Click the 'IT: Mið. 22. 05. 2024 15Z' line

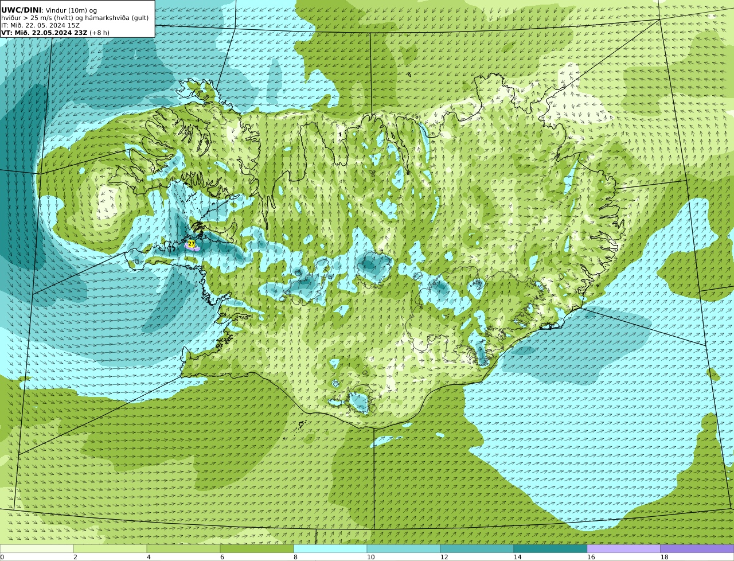41,25
